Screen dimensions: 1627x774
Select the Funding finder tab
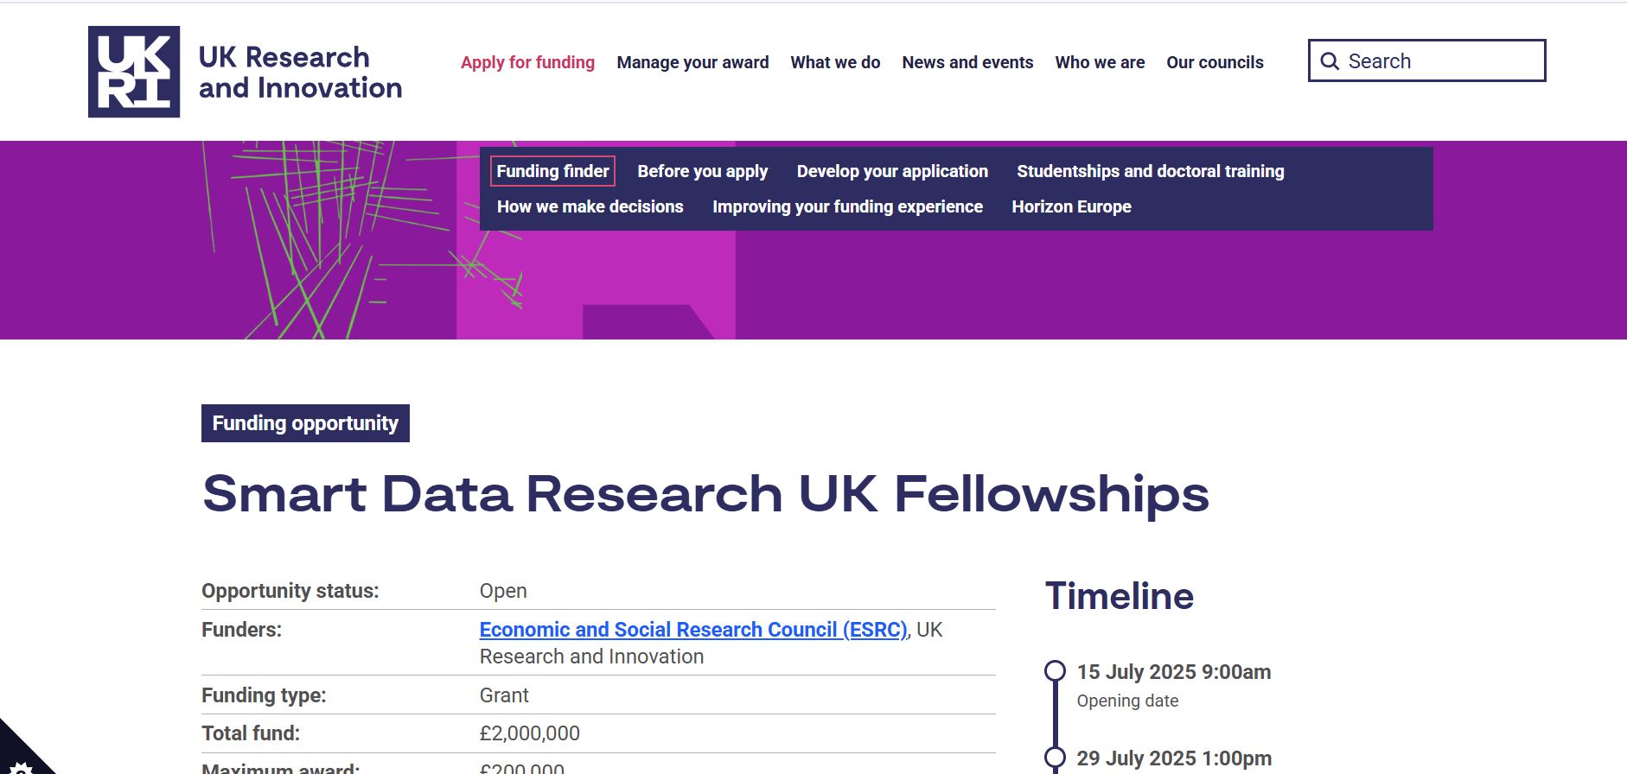coord(552,171)
